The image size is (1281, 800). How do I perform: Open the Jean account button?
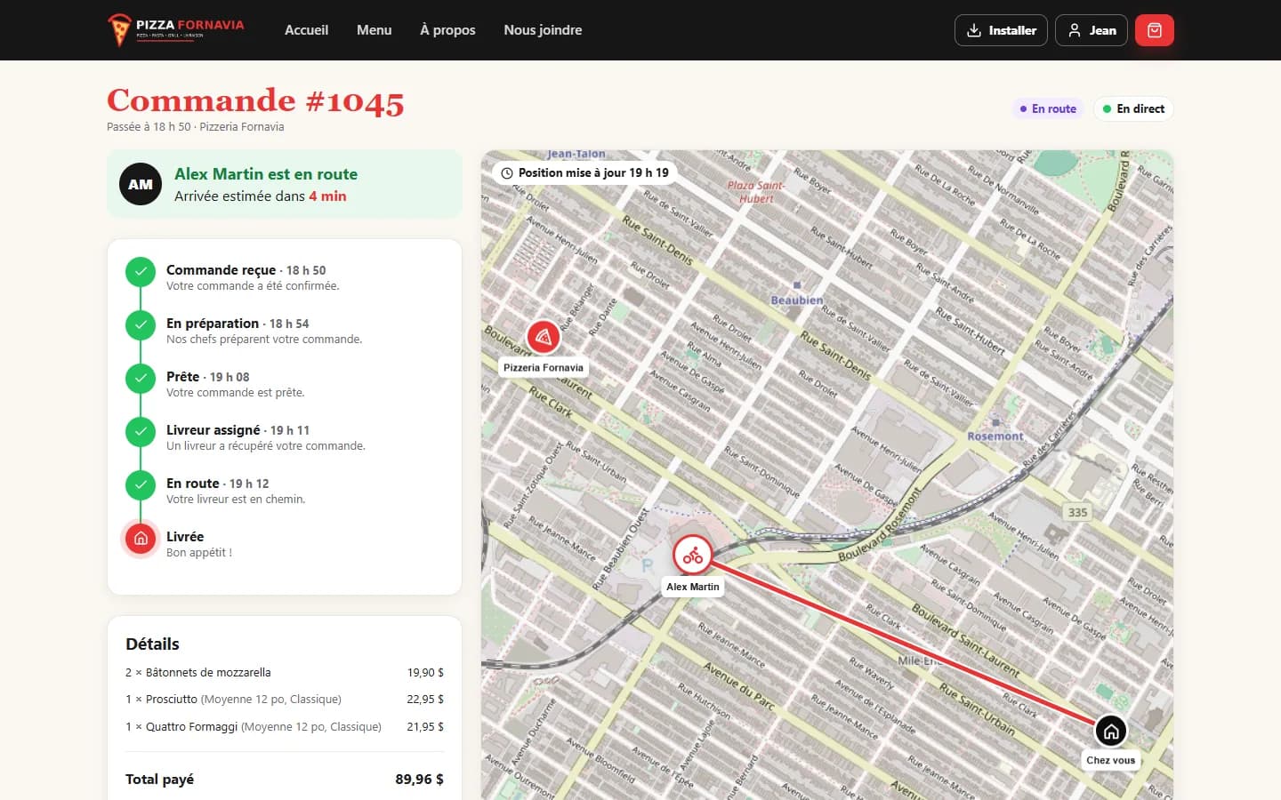pyautogui.click(x=1092, y=30)
